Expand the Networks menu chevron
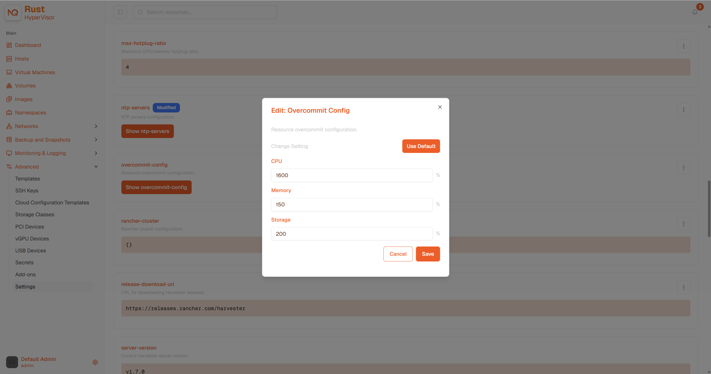The width and height of the screenshot is (711, 374). click(96, 126)
